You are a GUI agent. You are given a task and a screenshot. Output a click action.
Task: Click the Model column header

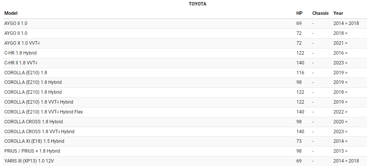point(11,13)
